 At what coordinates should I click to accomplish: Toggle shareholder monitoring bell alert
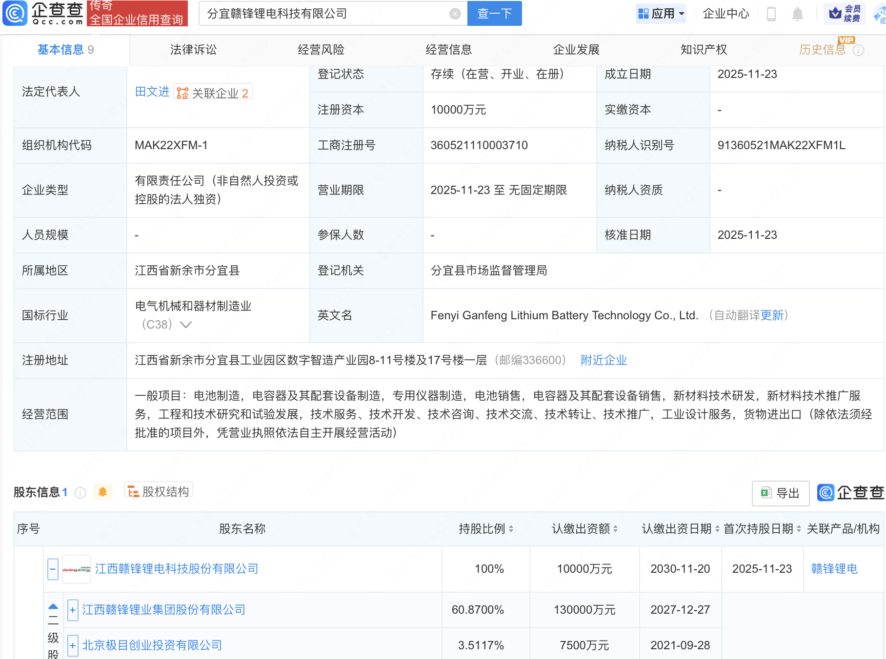point(102,492)
